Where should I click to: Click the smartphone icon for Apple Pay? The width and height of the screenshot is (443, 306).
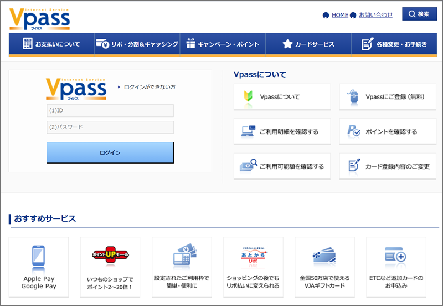[38, 256]
